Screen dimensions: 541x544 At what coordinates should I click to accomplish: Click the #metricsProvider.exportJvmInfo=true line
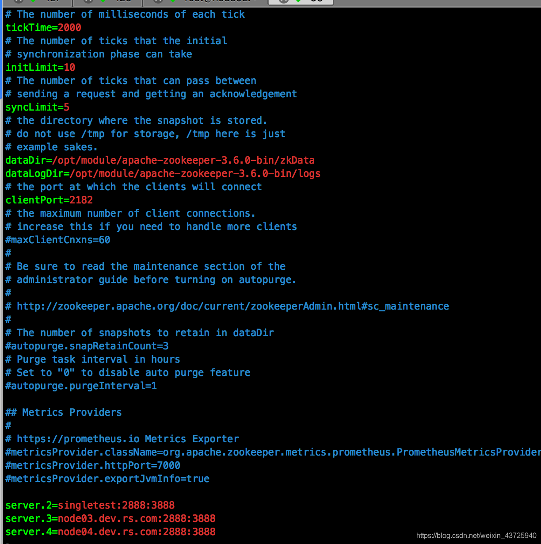coord(107,479)
